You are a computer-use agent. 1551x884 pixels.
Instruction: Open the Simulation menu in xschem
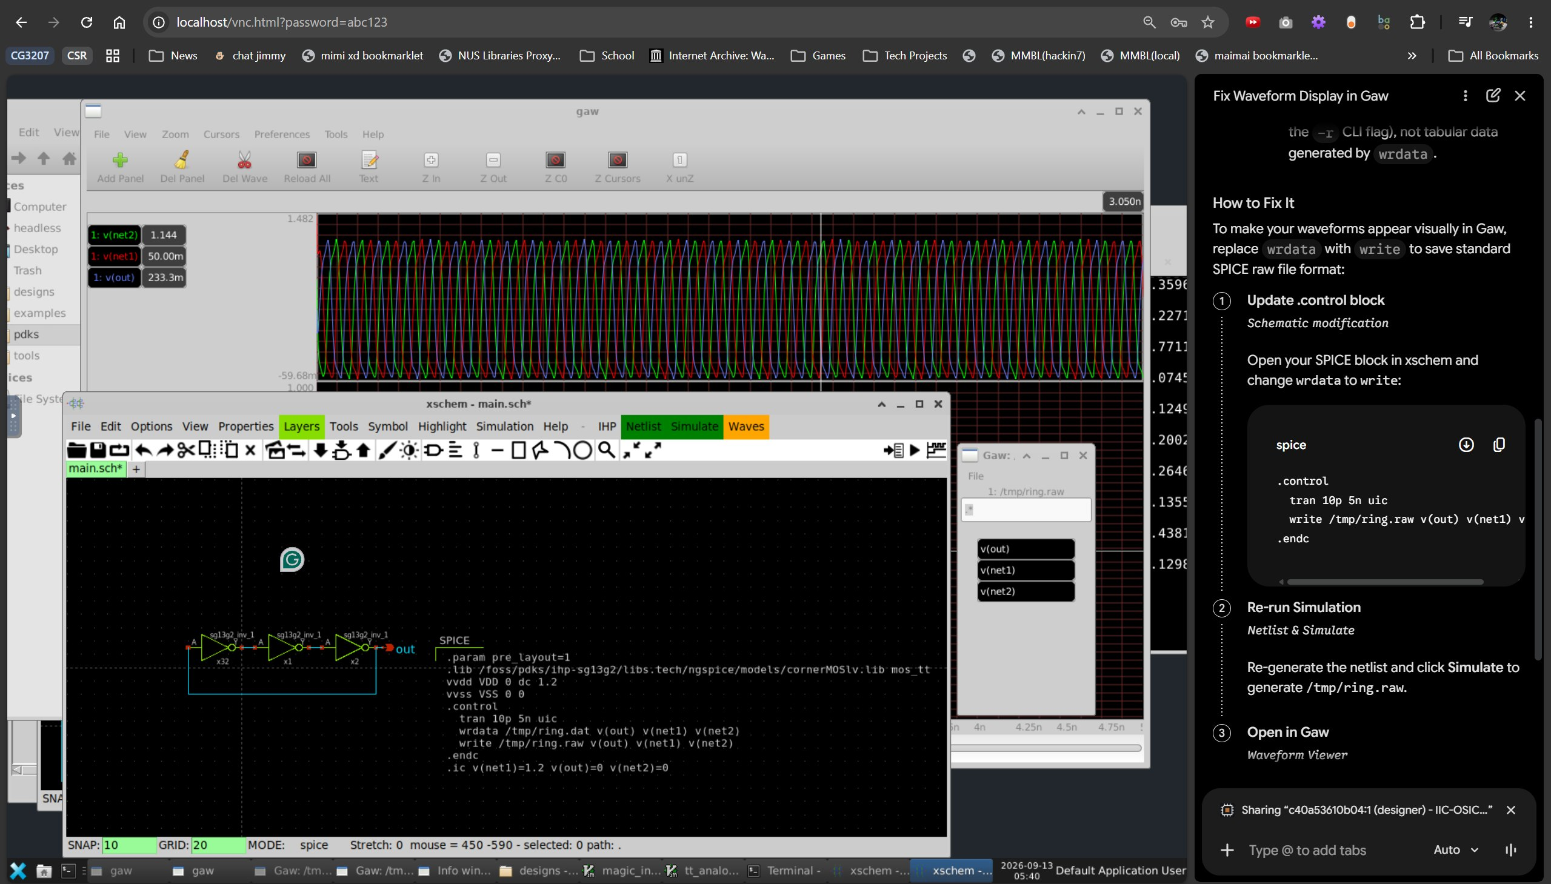click(x=505, y=426)
